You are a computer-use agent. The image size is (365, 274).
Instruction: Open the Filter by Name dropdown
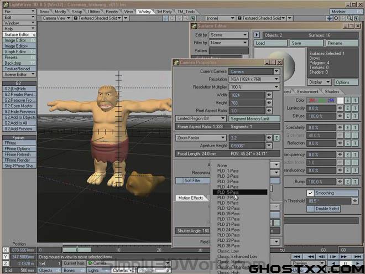tap(228, 43)
